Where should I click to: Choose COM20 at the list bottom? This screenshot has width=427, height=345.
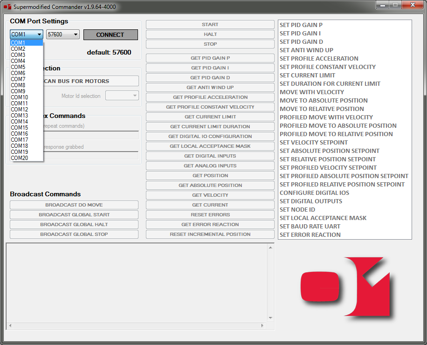(x=27, y=158)
